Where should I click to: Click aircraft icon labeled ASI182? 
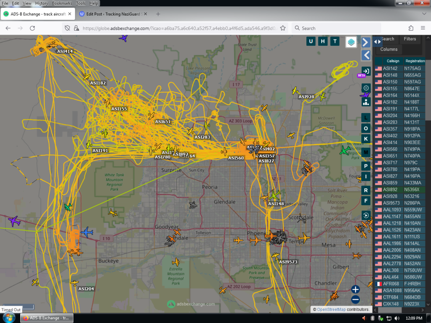tap(87, 77)
